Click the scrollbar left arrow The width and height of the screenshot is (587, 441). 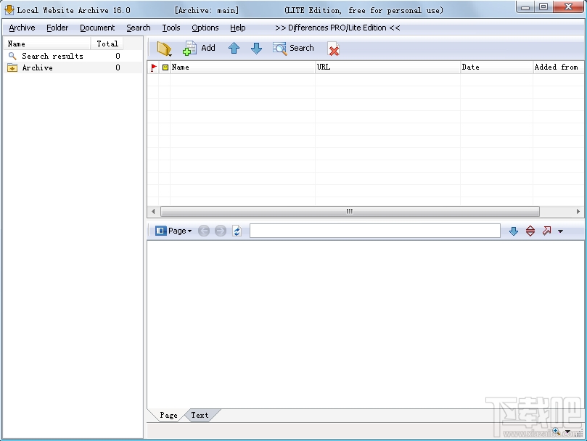[x=153, y=212]
